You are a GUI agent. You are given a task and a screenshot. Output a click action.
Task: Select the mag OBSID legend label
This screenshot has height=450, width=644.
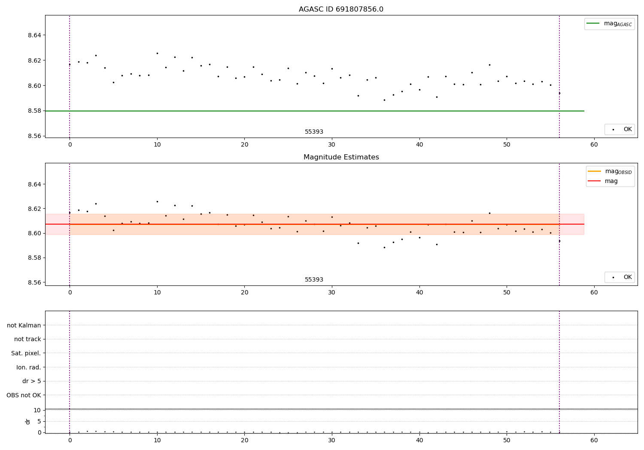coord(619,172)
